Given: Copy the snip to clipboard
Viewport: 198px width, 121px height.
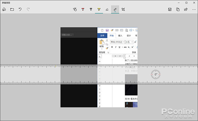Looking at the screenshot, I should (178, 9).
